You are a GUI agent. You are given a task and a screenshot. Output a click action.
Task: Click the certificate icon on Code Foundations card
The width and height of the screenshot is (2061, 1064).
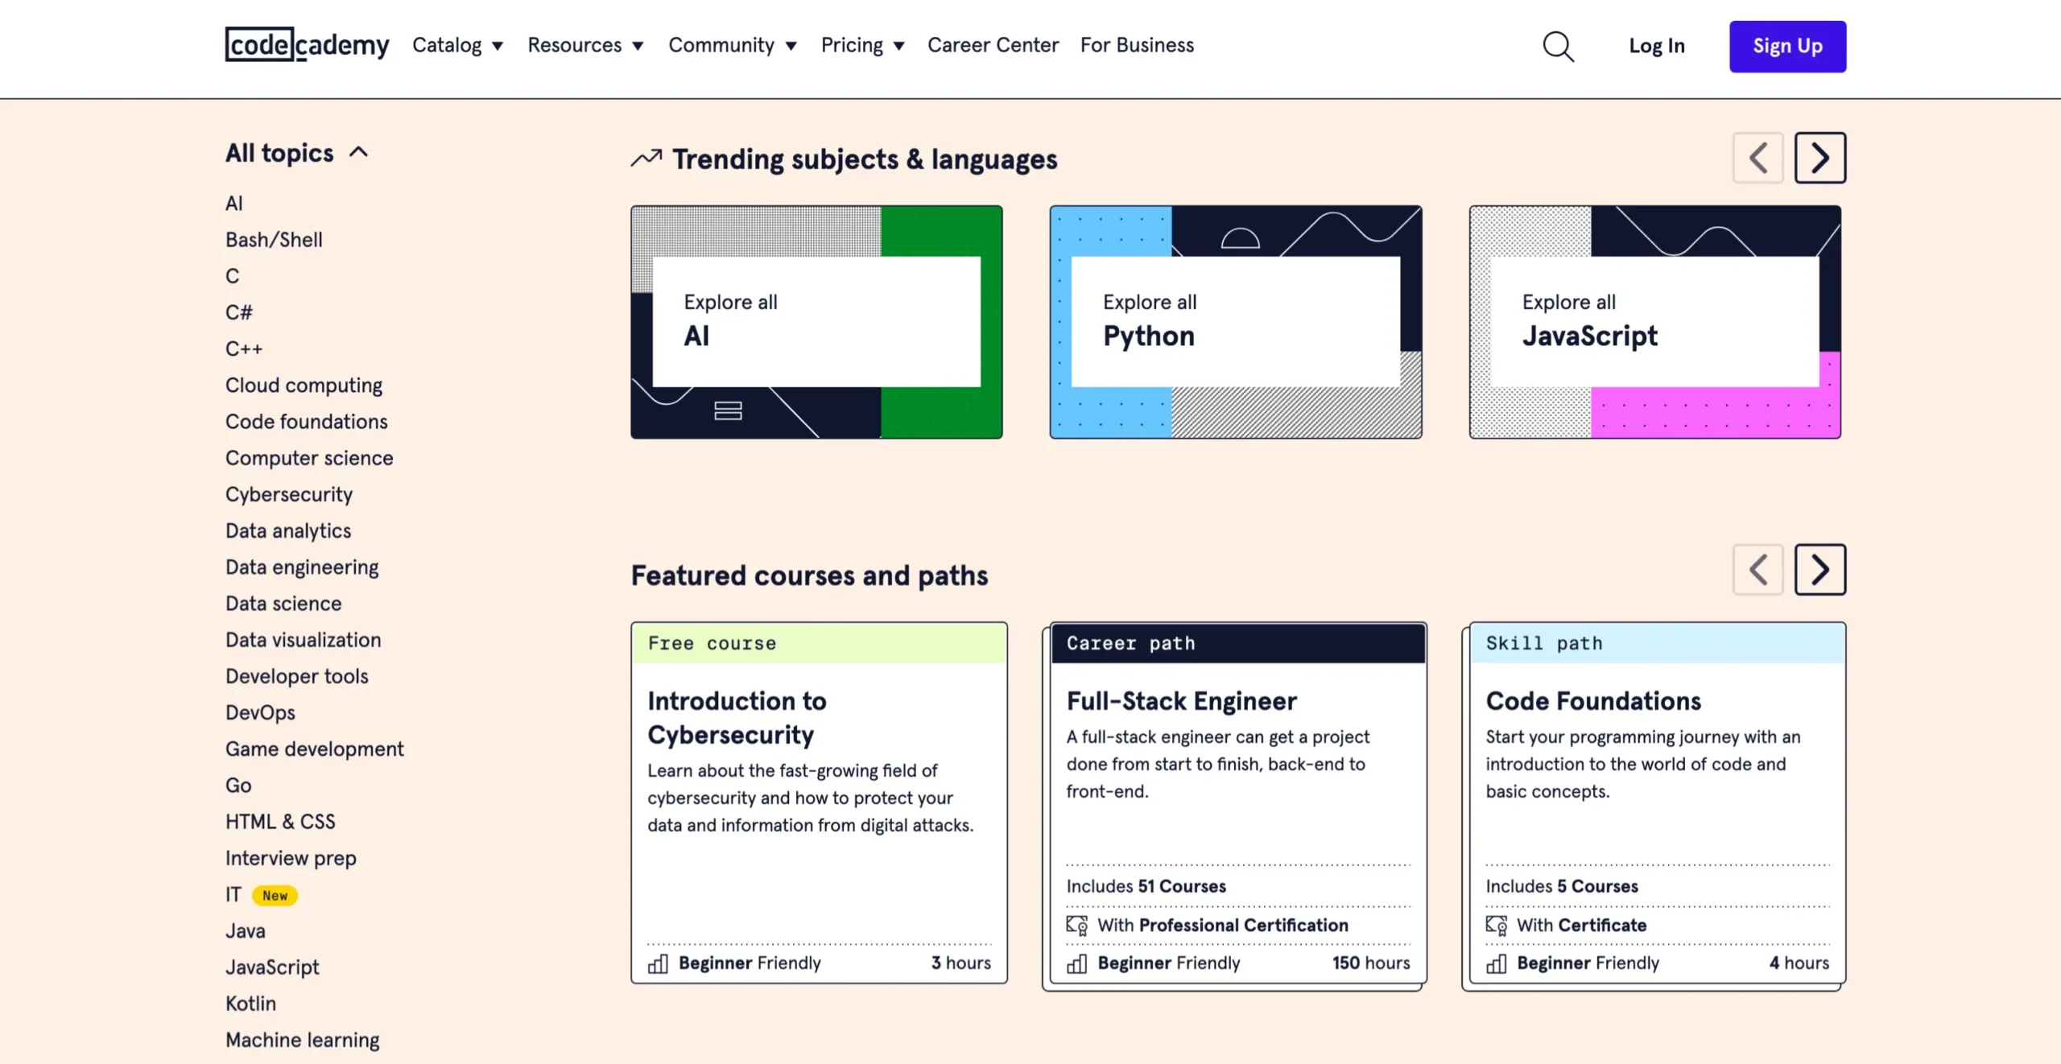1497,926
